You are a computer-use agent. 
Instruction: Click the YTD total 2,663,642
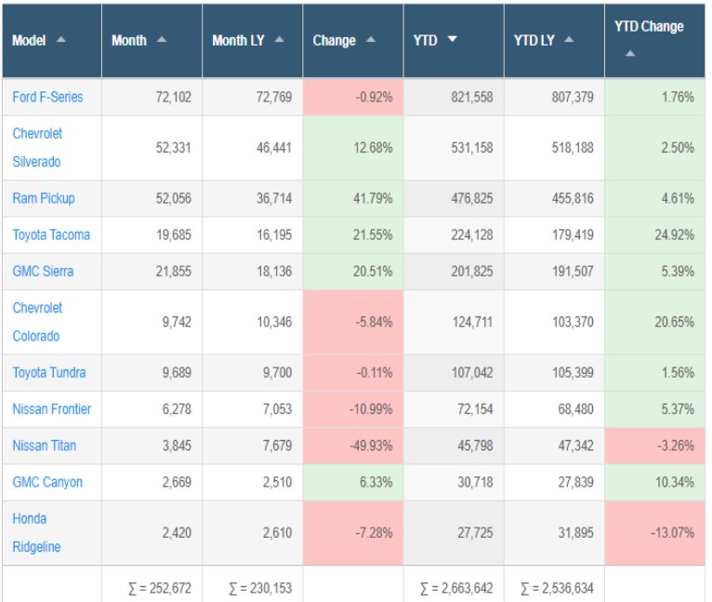tap(456, 588)
